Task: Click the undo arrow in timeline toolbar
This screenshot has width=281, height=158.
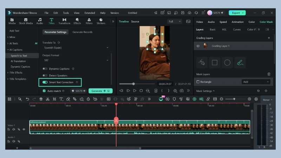Action: click(x=27, y=99)
